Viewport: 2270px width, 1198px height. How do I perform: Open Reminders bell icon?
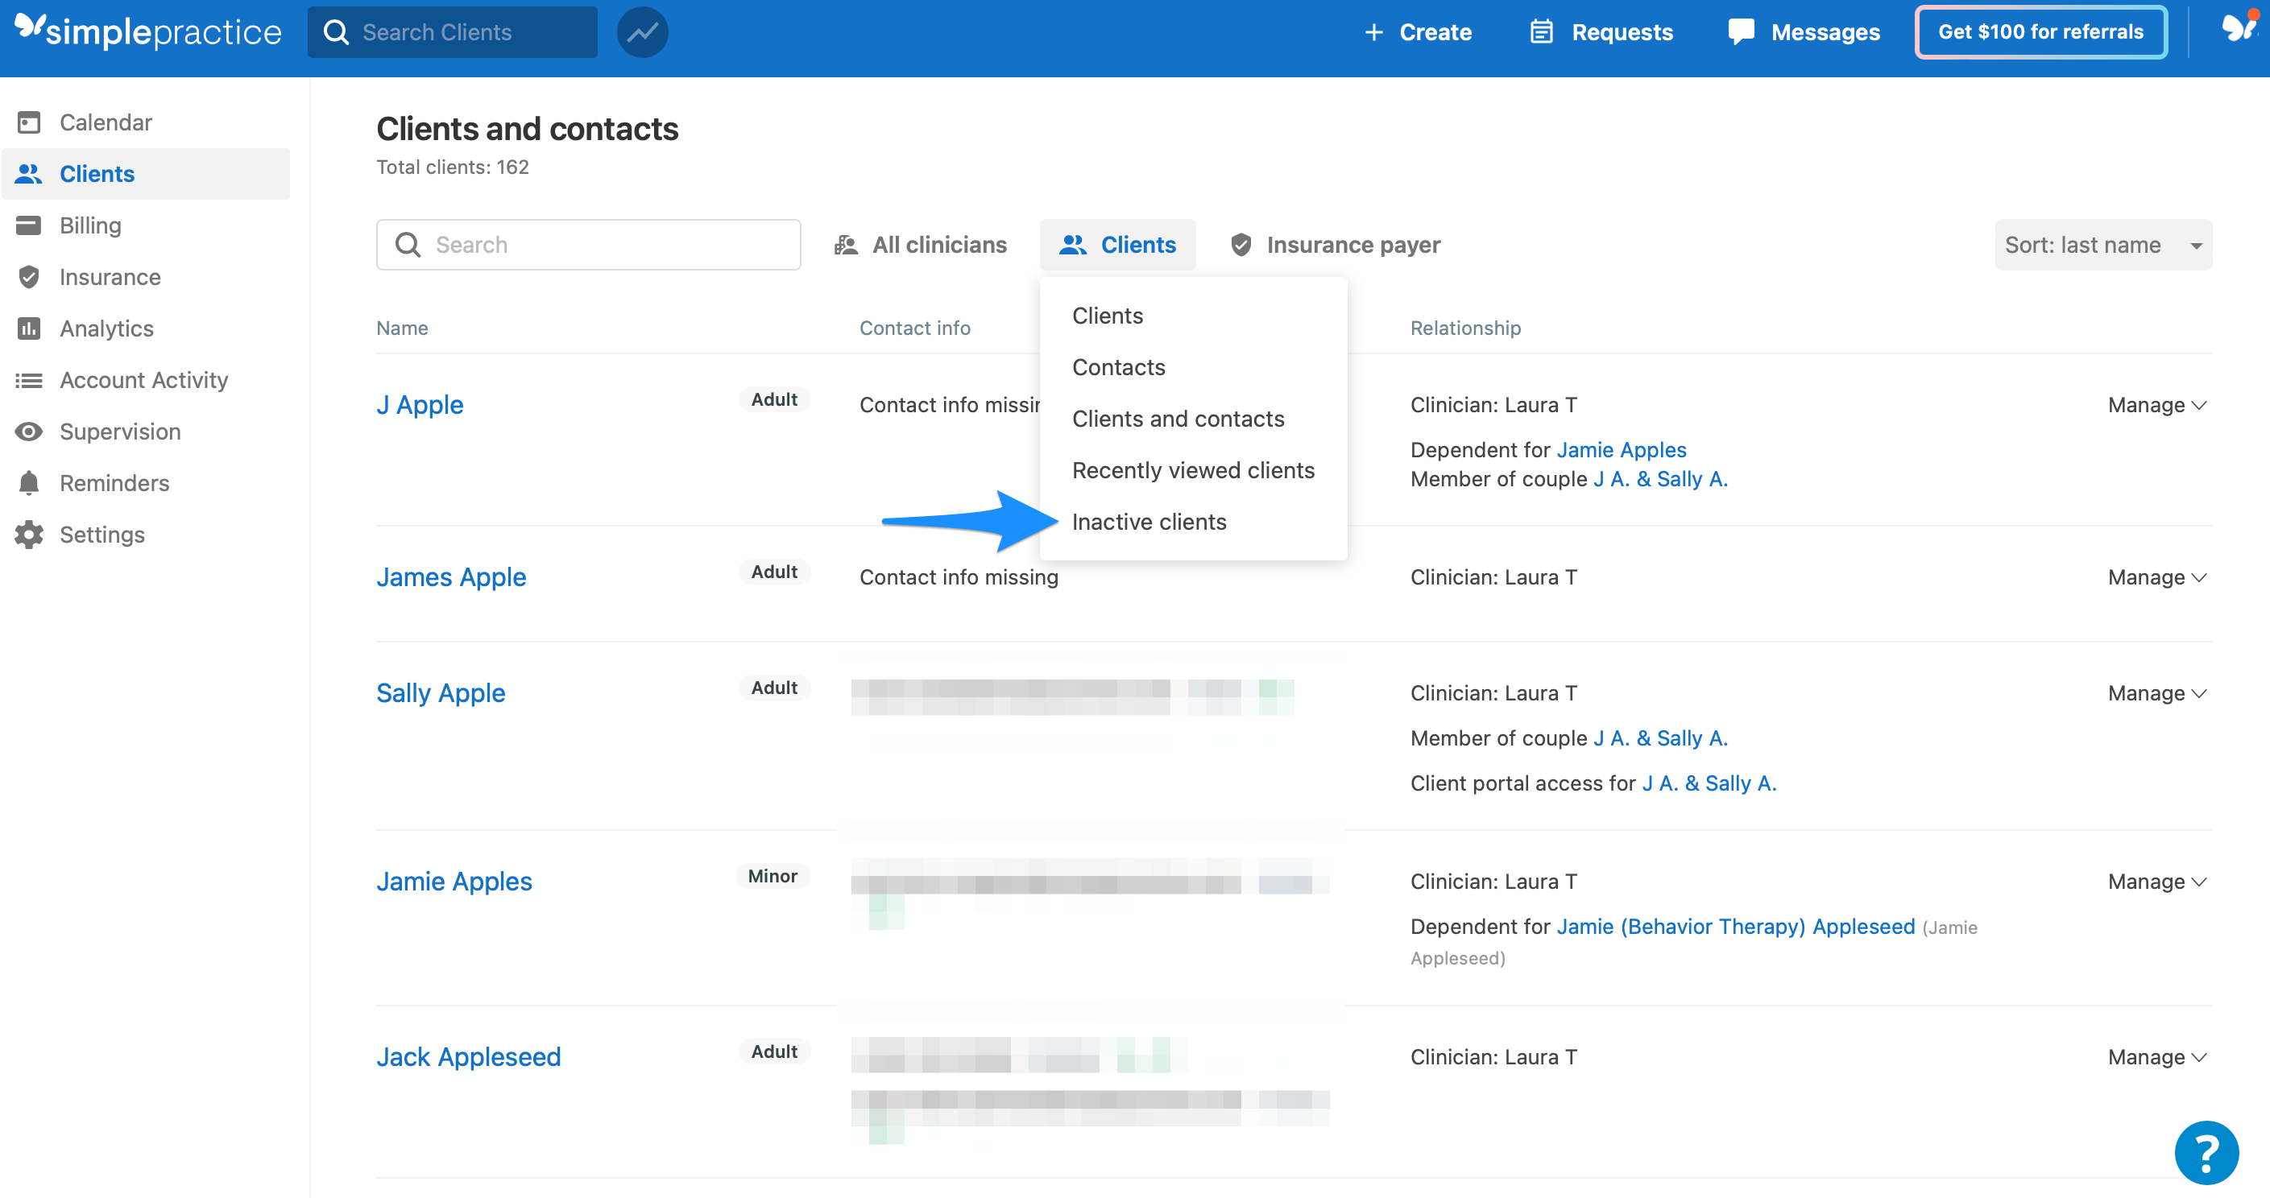29,483
